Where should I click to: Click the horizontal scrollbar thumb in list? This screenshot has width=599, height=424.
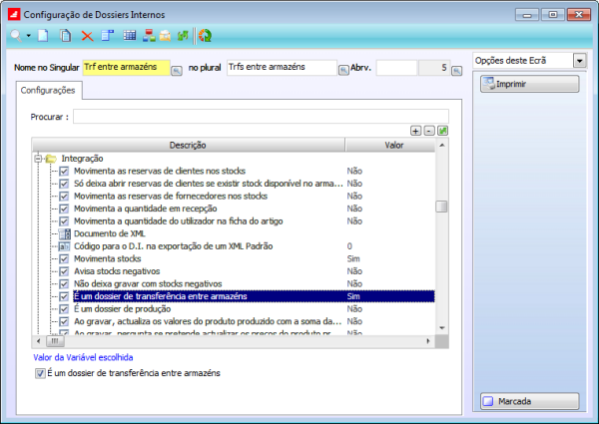click(x=55, y=341)
